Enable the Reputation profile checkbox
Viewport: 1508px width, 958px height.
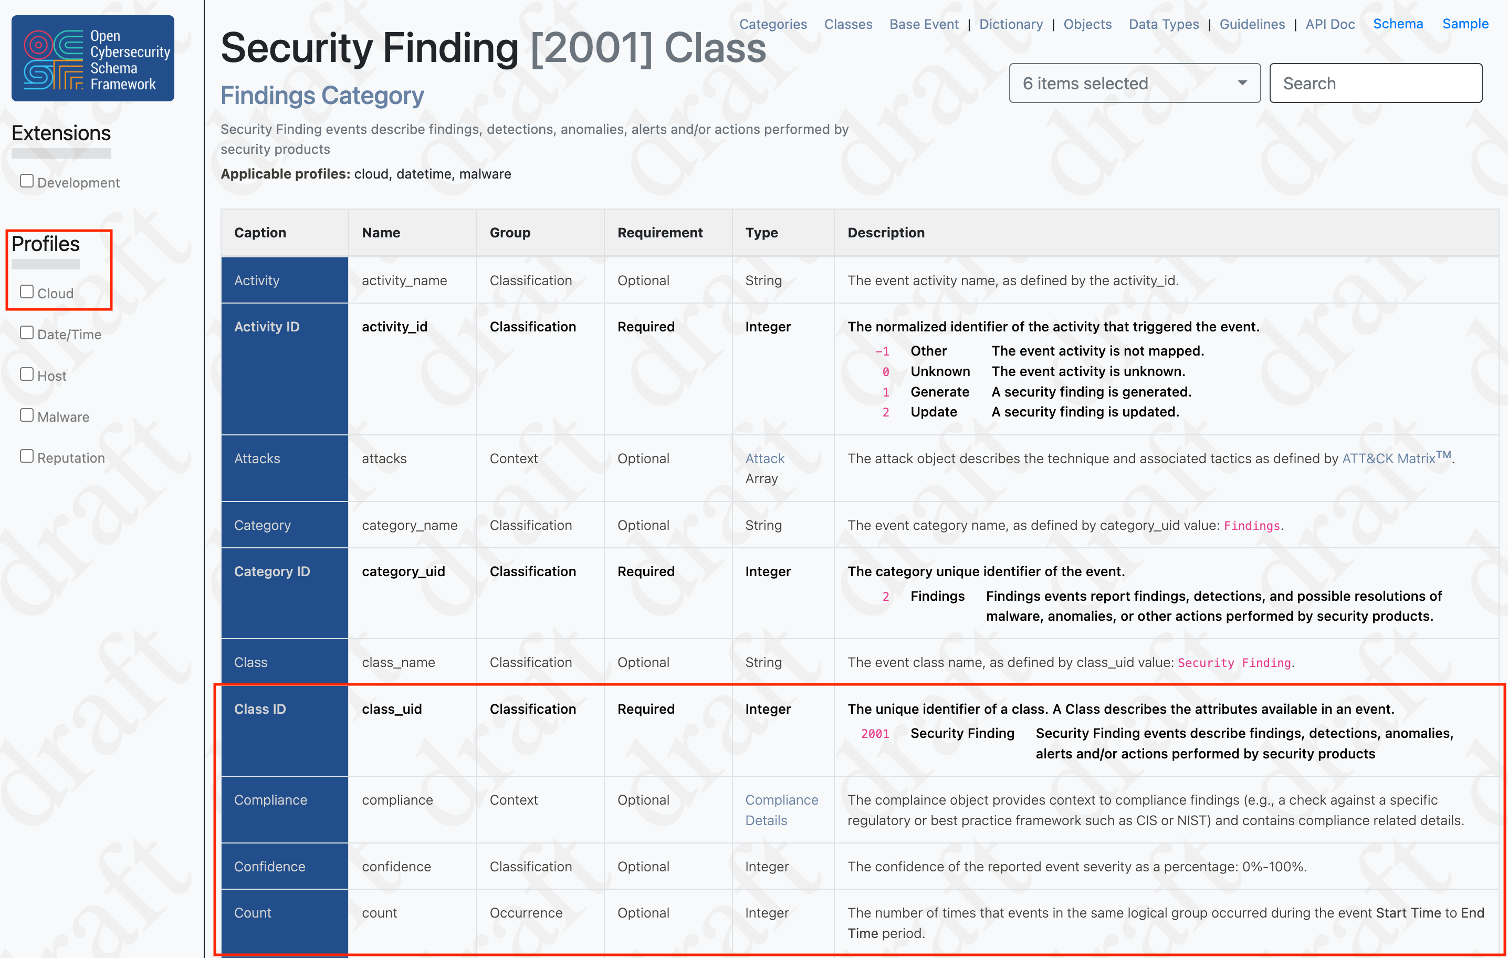26,455
